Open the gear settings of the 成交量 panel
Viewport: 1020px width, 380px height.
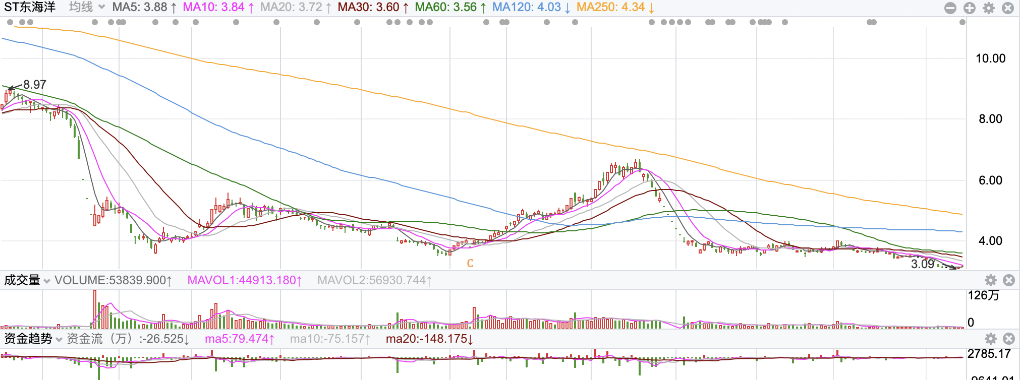coord(991,280)
